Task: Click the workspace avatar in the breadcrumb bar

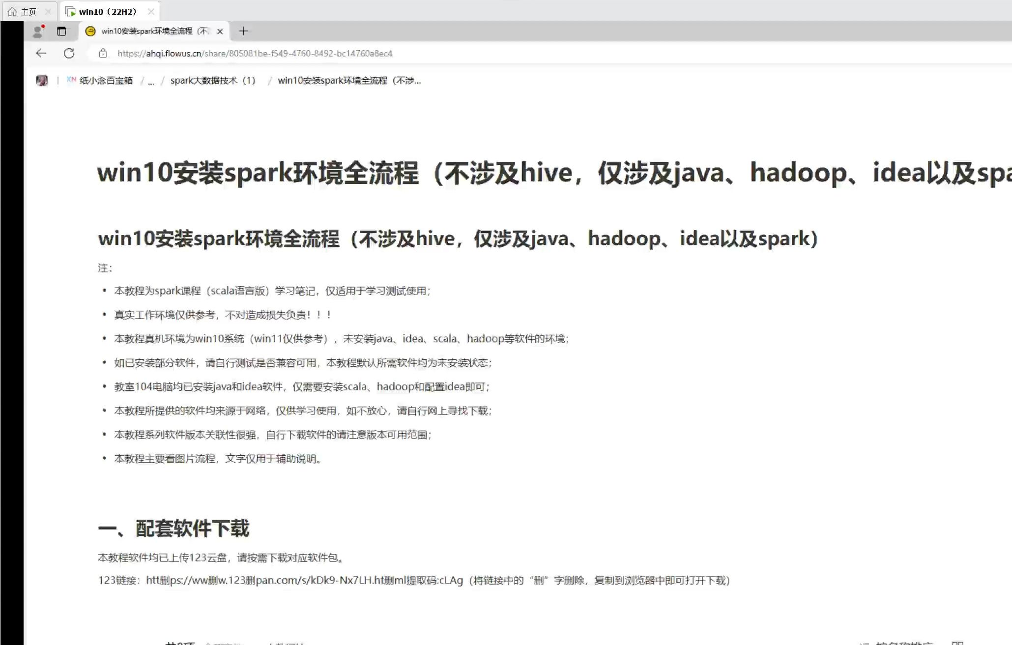Action: click(x=42, y=80)
